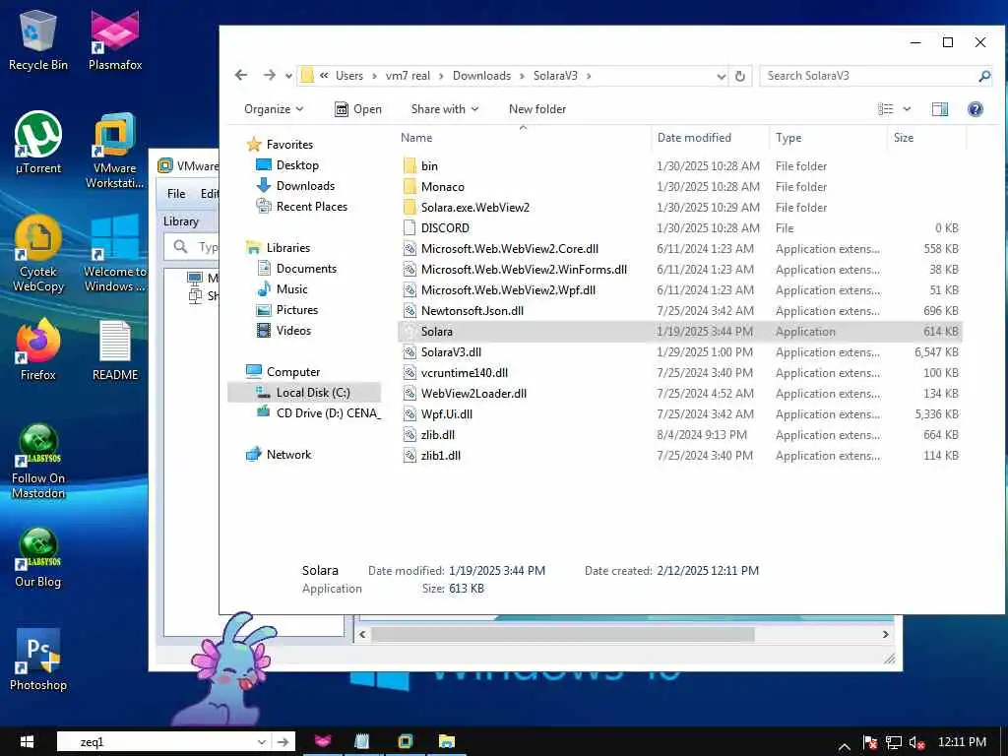
Task: Refresh the SolaraV3 folder view
Action: 740,76
